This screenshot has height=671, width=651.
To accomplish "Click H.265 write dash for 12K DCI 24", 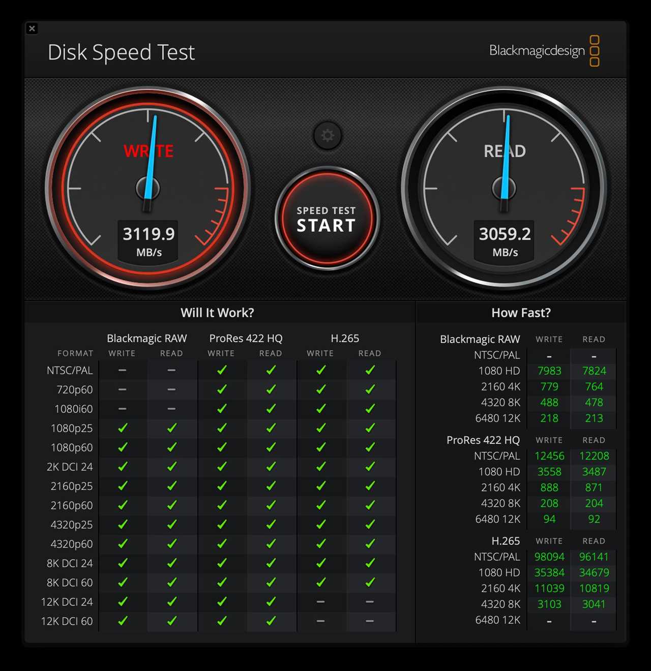I will (320, 602).
